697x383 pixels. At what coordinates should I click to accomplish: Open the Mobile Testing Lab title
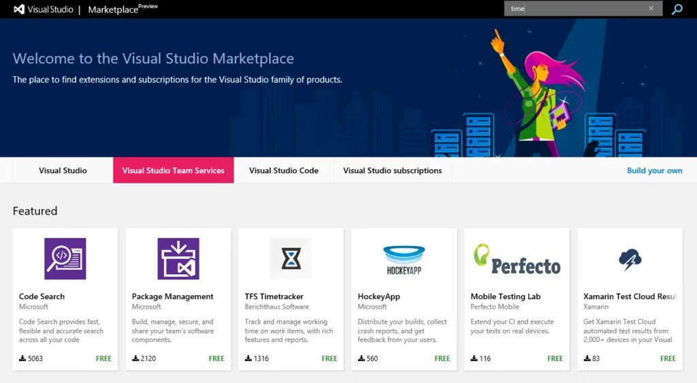506,296
